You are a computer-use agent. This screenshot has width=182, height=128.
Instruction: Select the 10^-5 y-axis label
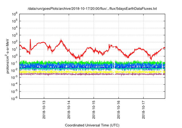(x=15, y=92)
